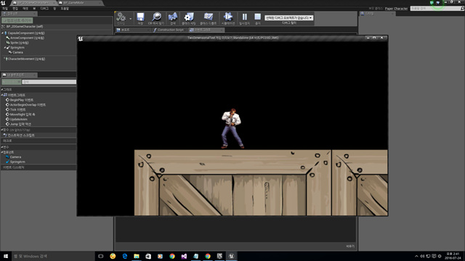Open Task View on the taskbar

point(100,256)
